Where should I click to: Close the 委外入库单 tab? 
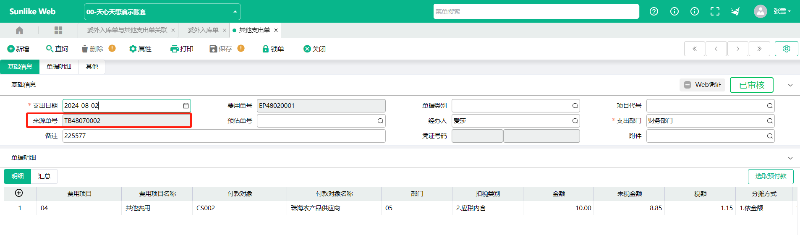click(x=225, y=30)
